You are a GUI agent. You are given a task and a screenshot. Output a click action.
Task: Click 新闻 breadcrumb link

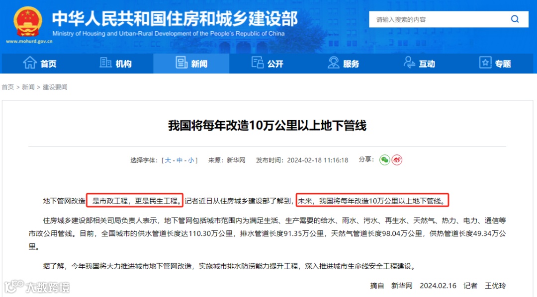click(x=28, y=87)
